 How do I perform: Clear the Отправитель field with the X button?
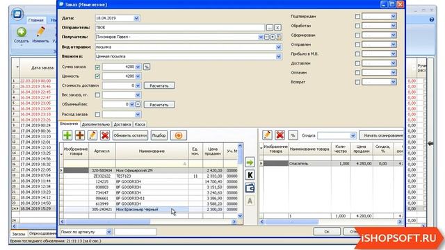(277, 28)
